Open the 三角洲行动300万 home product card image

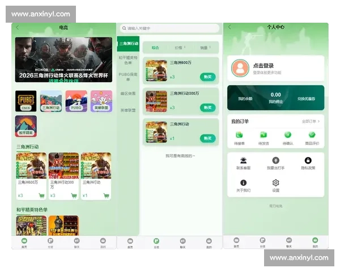pyautogui.click(x=63, y=165)
